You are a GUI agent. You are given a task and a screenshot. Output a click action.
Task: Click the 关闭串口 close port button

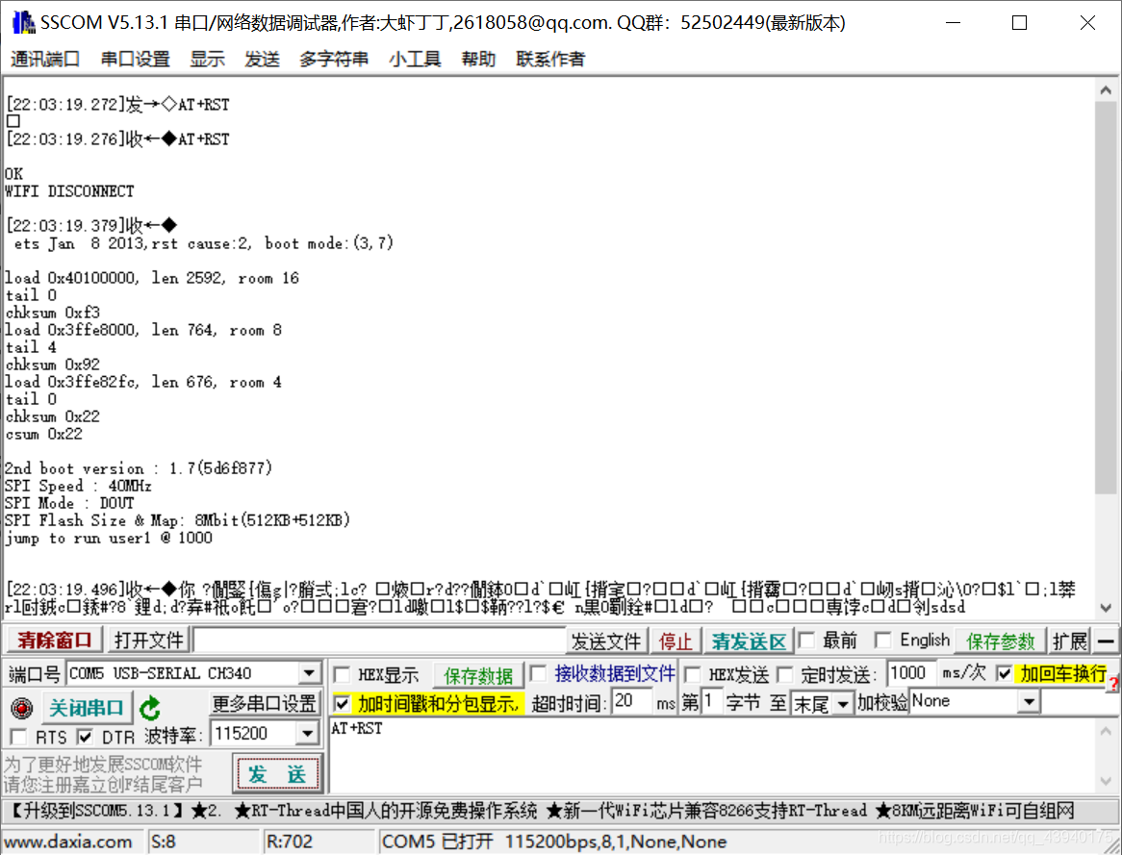tap(87, 705)
